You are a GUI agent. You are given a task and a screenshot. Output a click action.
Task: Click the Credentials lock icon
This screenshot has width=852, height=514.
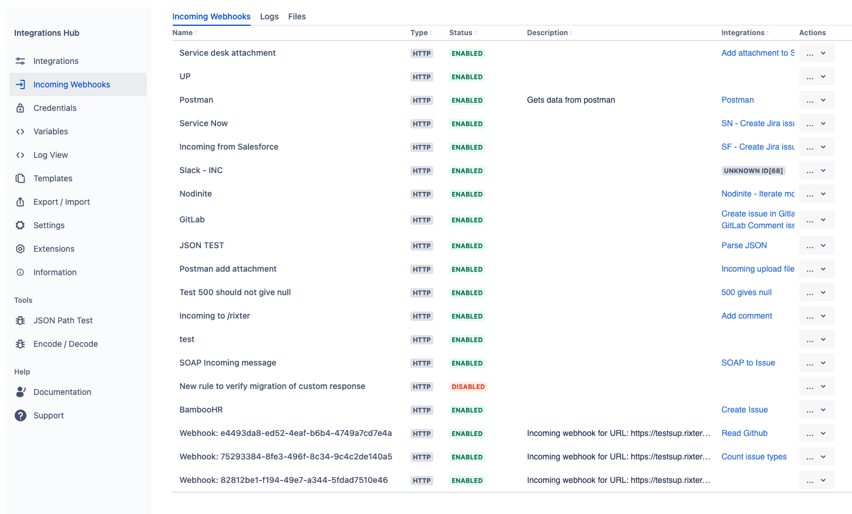21,108
